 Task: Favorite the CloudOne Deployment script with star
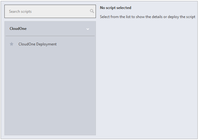click(12, 44)
